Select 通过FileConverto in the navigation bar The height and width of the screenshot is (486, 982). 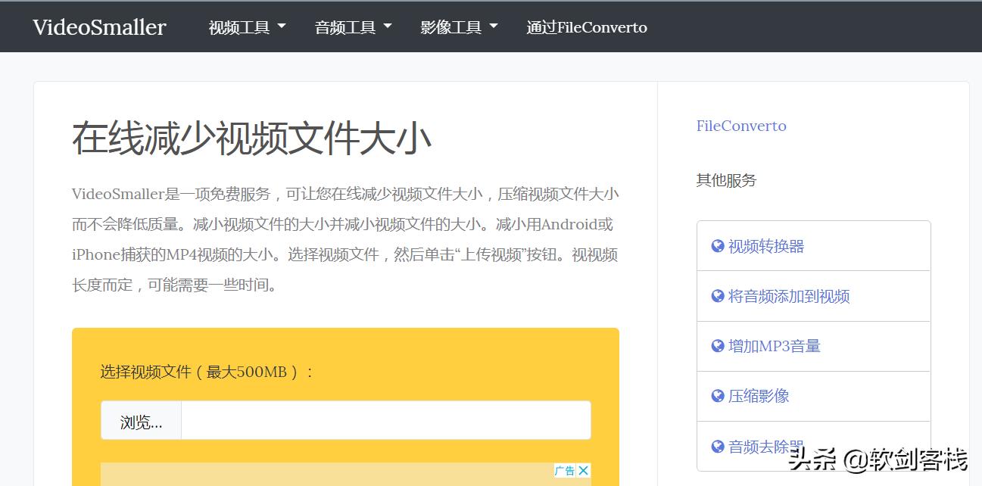tap(587, 26)
